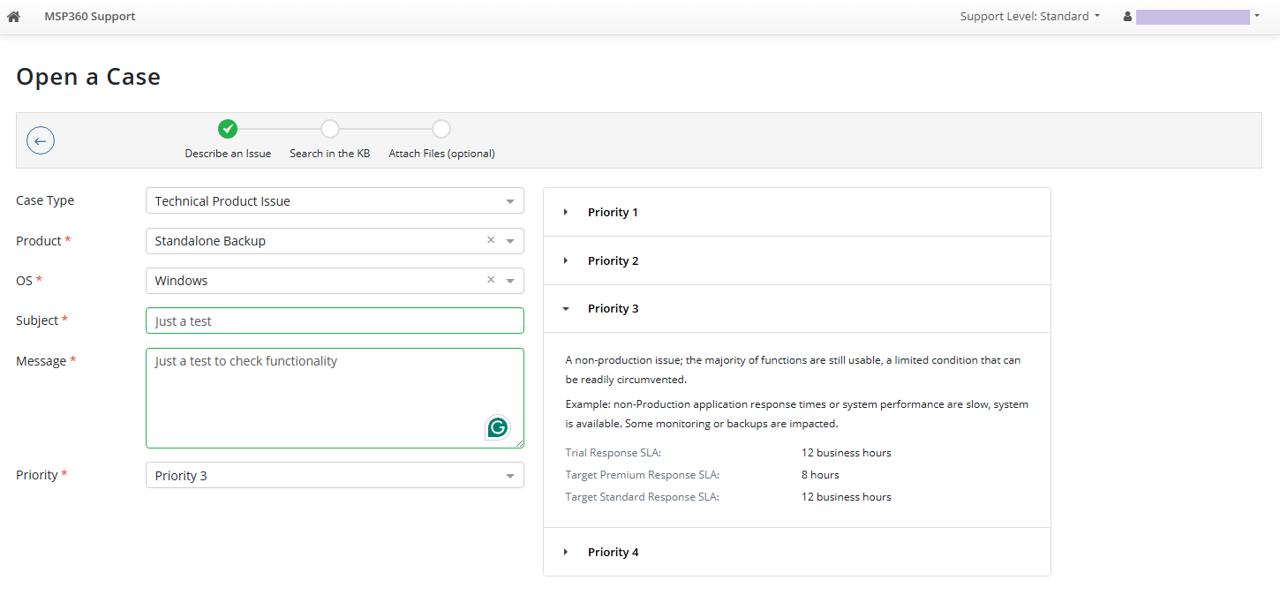Clear the OS selection with X
1280x603 pixels.
point(491,280)
